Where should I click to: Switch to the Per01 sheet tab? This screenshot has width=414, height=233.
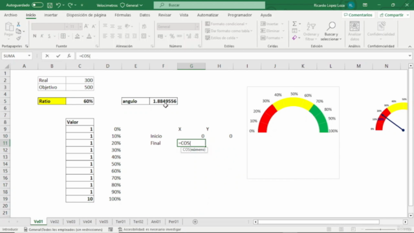(173, 221)
